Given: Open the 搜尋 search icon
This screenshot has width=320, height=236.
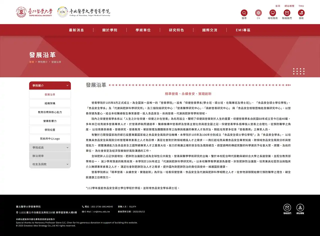Looking at the screenshot, I should pyautogui.click(x=244, y=12).
